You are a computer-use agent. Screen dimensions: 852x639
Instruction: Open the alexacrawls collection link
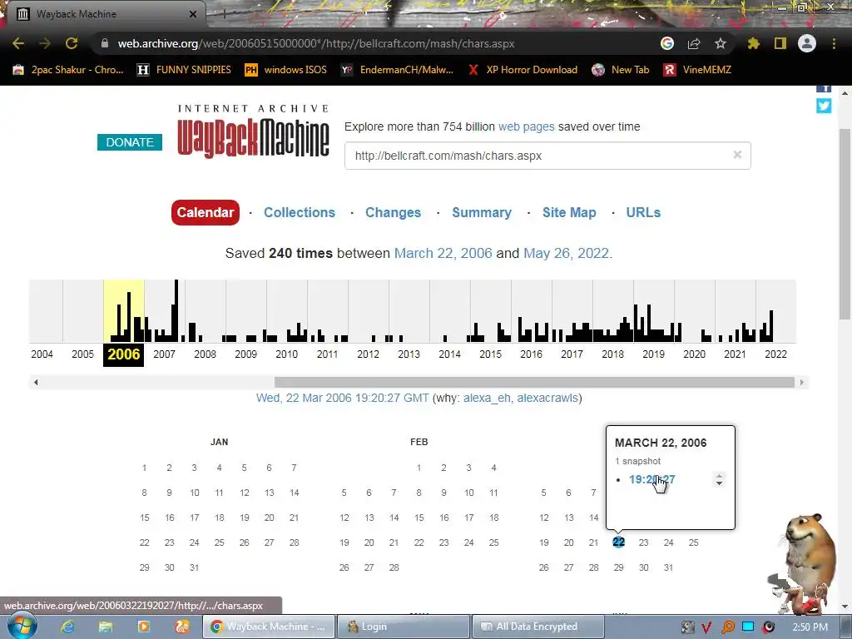547,398
